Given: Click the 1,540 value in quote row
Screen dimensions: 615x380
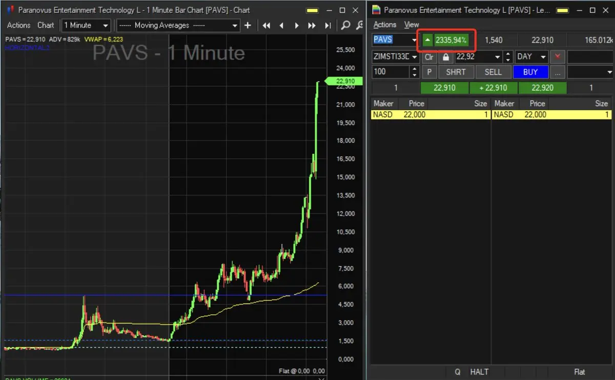Looking at the screenshot, I should click(494, 40).
